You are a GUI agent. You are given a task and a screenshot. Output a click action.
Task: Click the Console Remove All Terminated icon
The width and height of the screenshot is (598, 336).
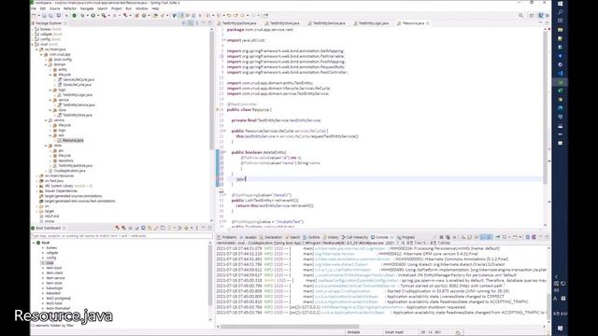(448, 237)
